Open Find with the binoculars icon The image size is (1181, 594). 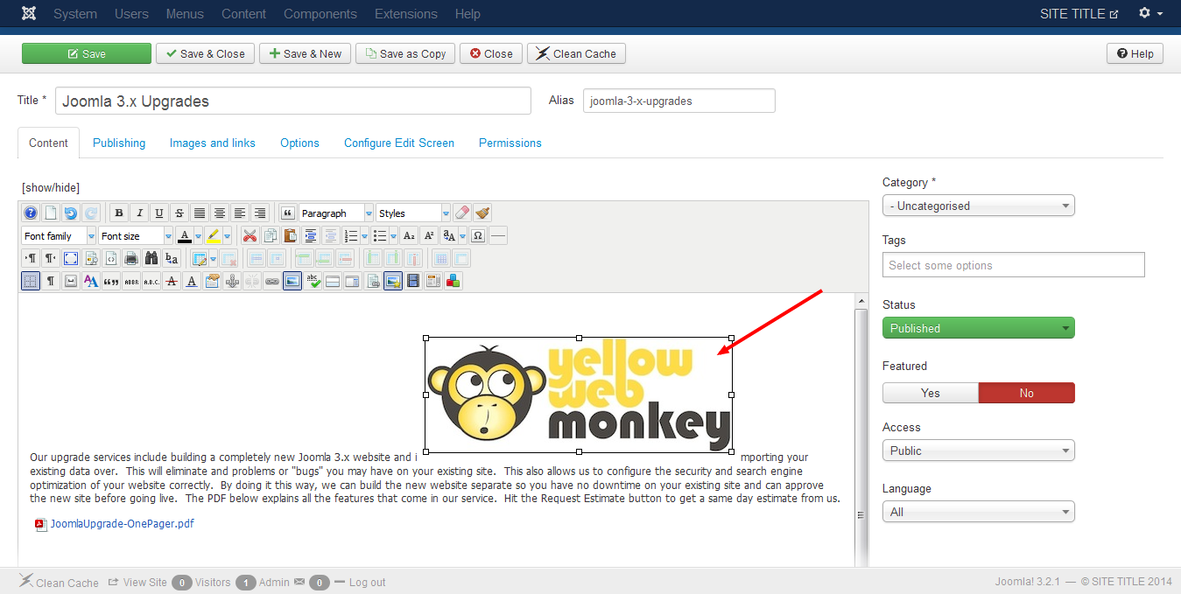[x=151, y=258]
